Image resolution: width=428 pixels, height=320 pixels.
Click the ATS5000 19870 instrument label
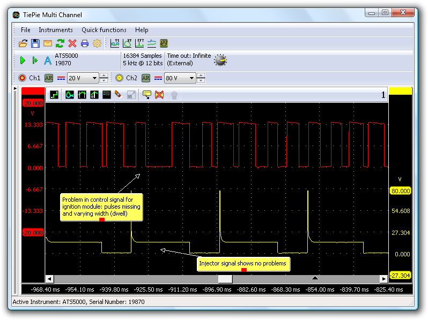67,59
